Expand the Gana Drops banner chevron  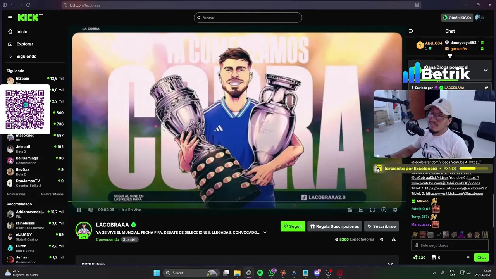(x=486, y=70)
